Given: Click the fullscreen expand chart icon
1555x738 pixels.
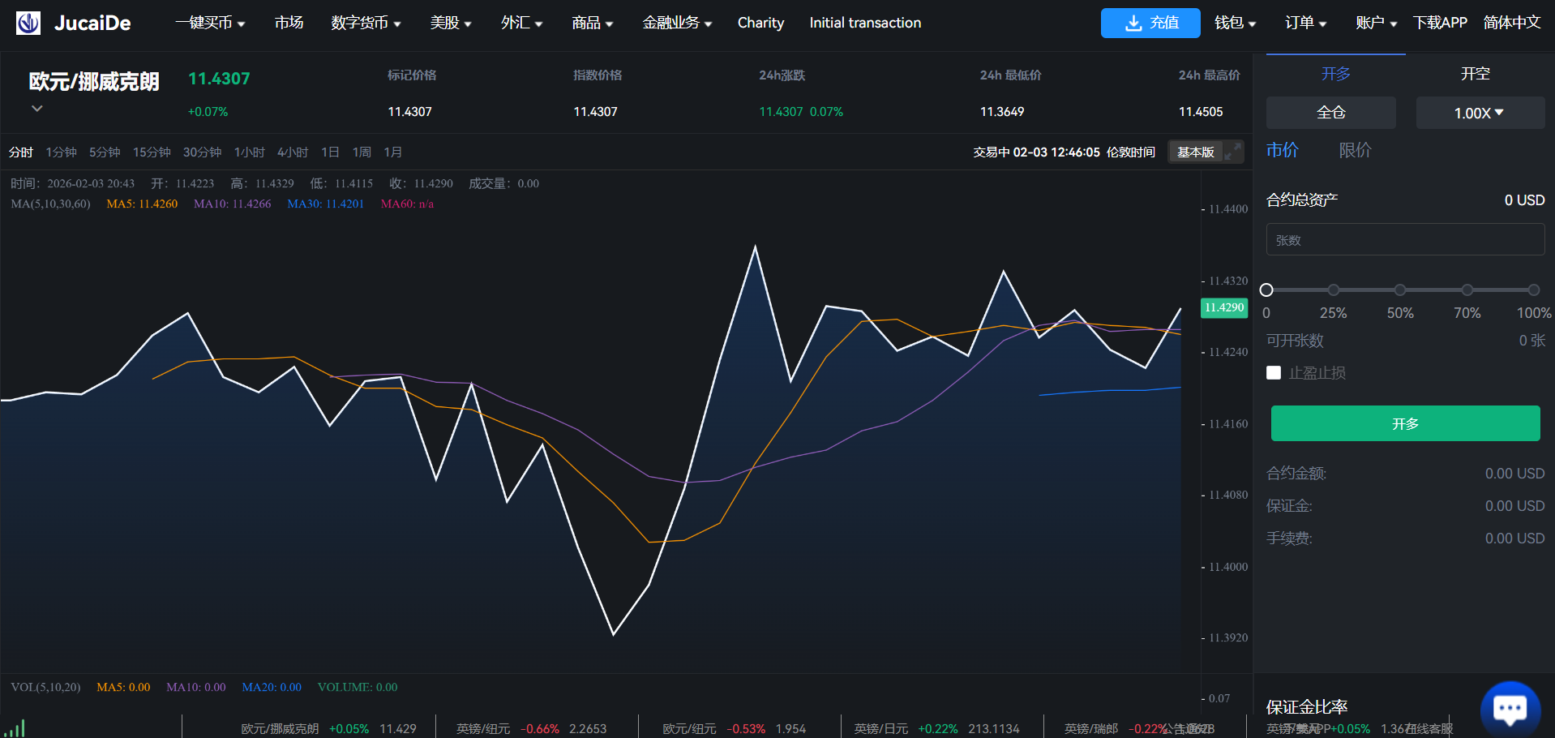Looking at the screenshot, I should tap(1233, 152).
